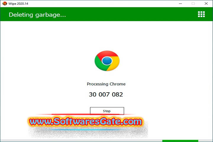Minimize the Wipe window
This screenshot has height=142, width=213.
pyautogui.click(x=180, y=4)
